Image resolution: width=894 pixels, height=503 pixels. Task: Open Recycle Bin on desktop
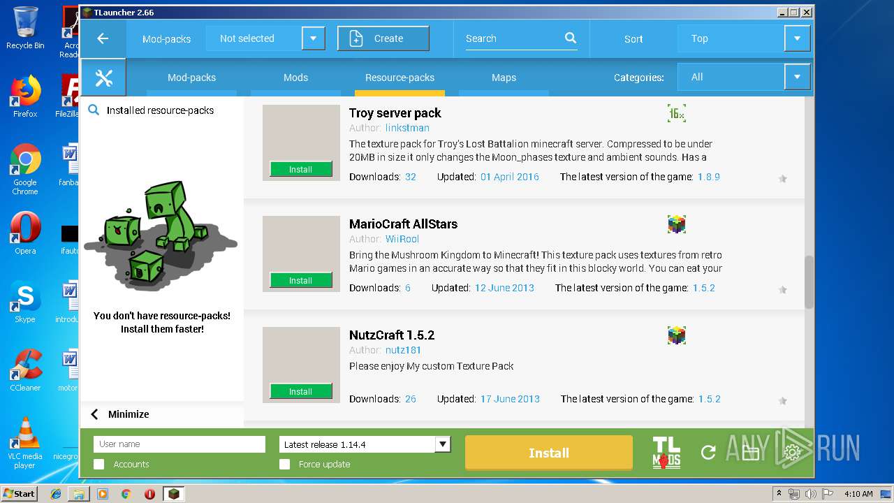coord(25,28)
